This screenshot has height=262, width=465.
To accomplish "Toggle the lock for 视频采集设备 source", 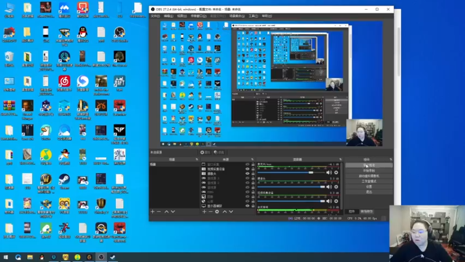I will pos(253,169).
